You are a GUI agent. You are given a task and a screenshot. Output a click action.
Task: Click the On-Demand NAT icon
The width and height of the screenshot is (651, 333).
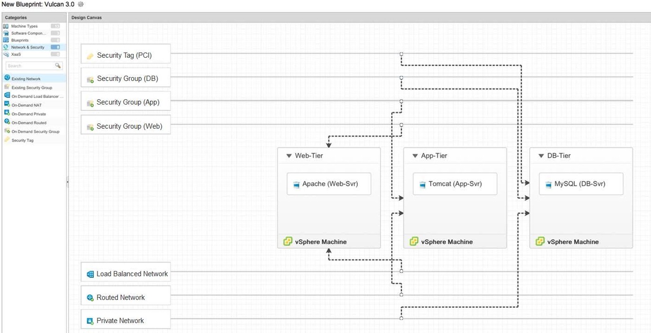[6, 105]
